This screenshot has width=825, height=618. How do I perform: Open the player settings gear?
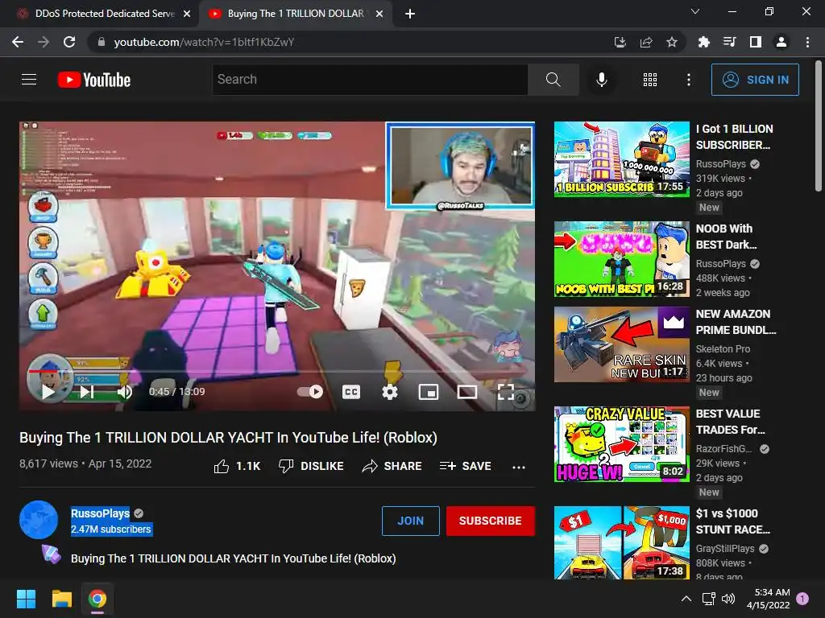click(x=389, y=392)
